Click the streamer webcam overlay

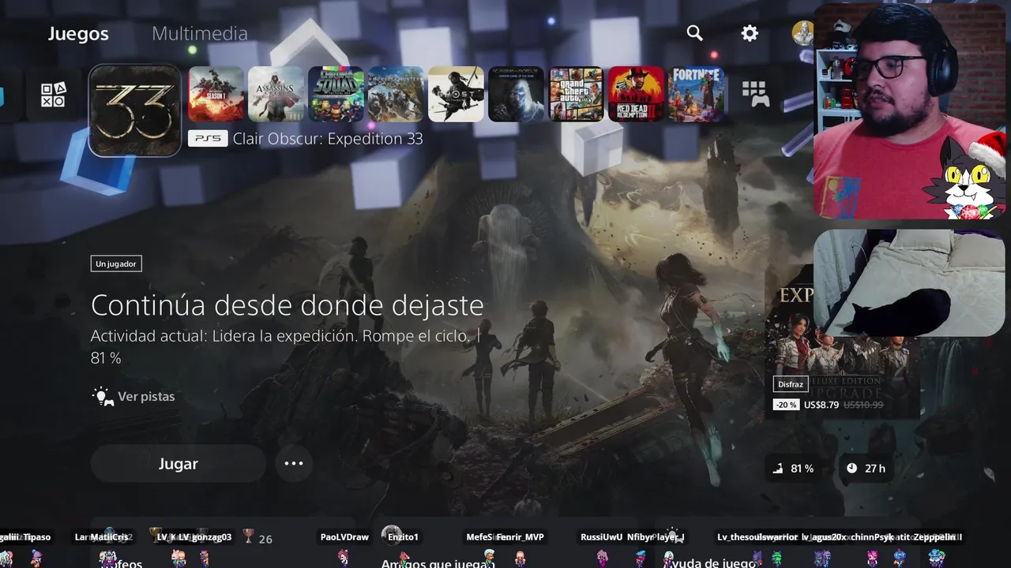coord(908,110)
